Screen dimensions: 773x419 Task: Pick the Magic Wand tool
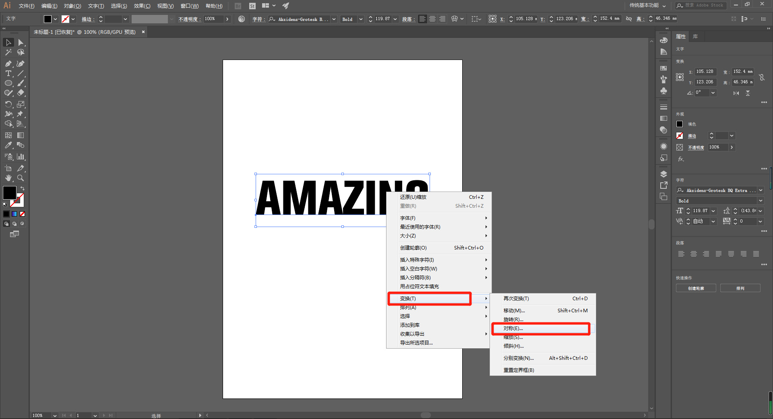click(x=8, y=52)
